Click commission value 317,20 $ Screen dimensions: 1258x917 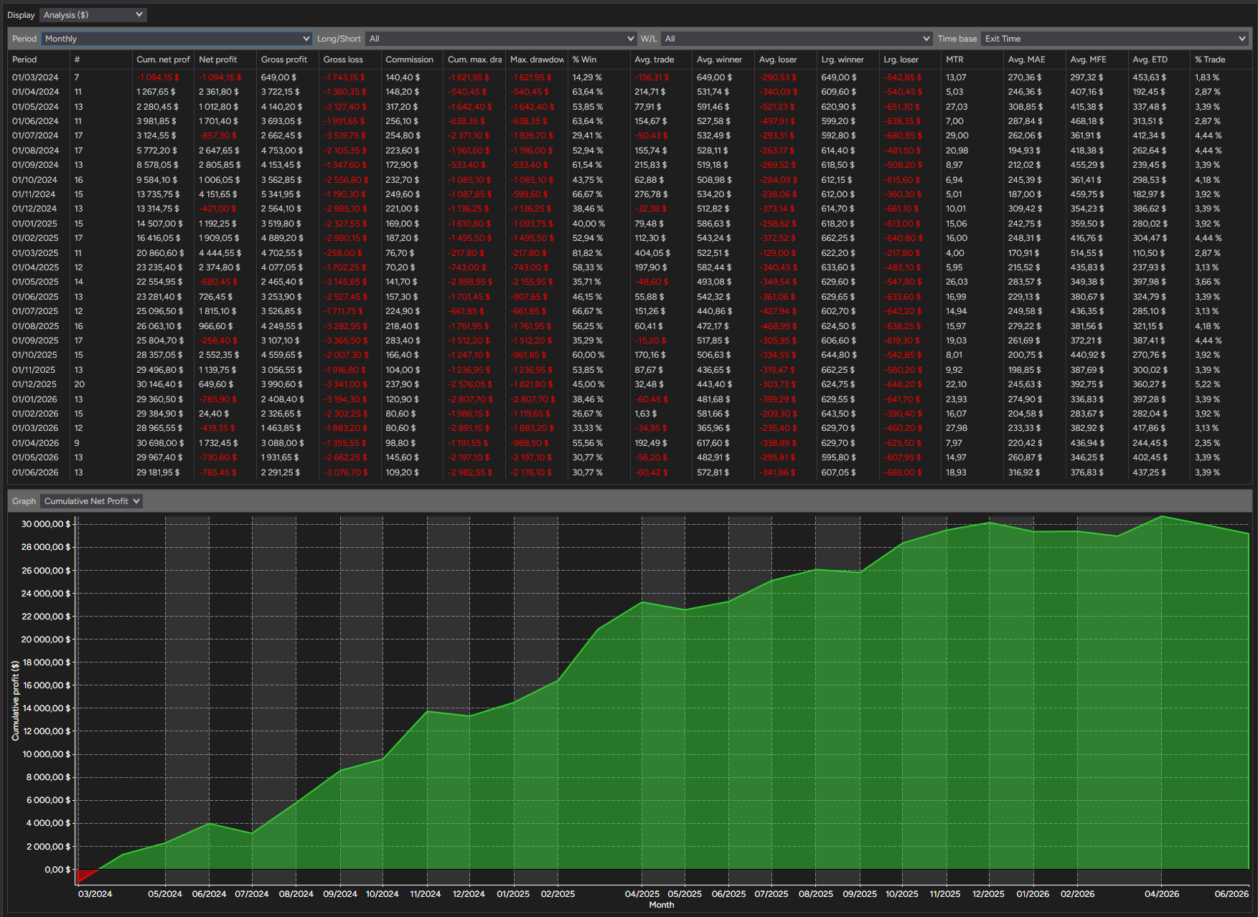pyautogui.click(x=403, y=107)
